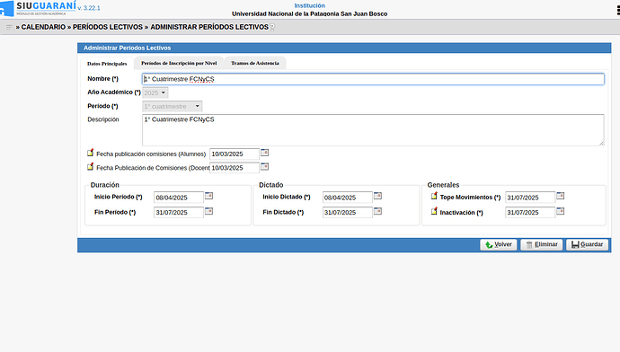Open calendar picker for Inicio Período
This screenshot has width=620, height=352.
coord(208,196)
